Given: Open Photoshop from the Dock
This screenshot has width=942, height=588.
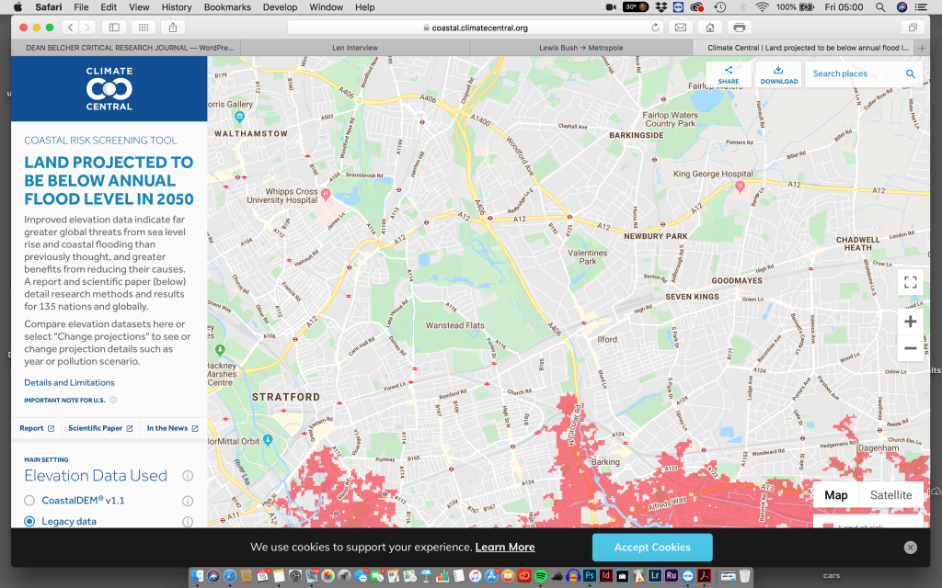Looking at the screenshot, I should click(x=590, y=576).
